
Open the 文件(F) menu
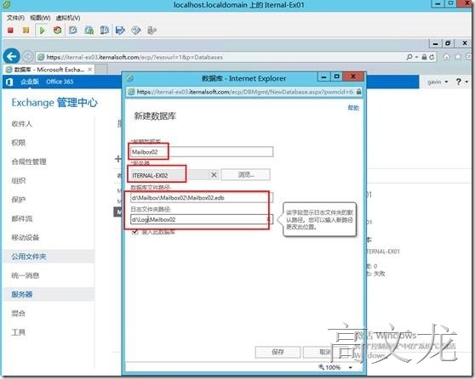pyautogui.click(x=15, y=18)
